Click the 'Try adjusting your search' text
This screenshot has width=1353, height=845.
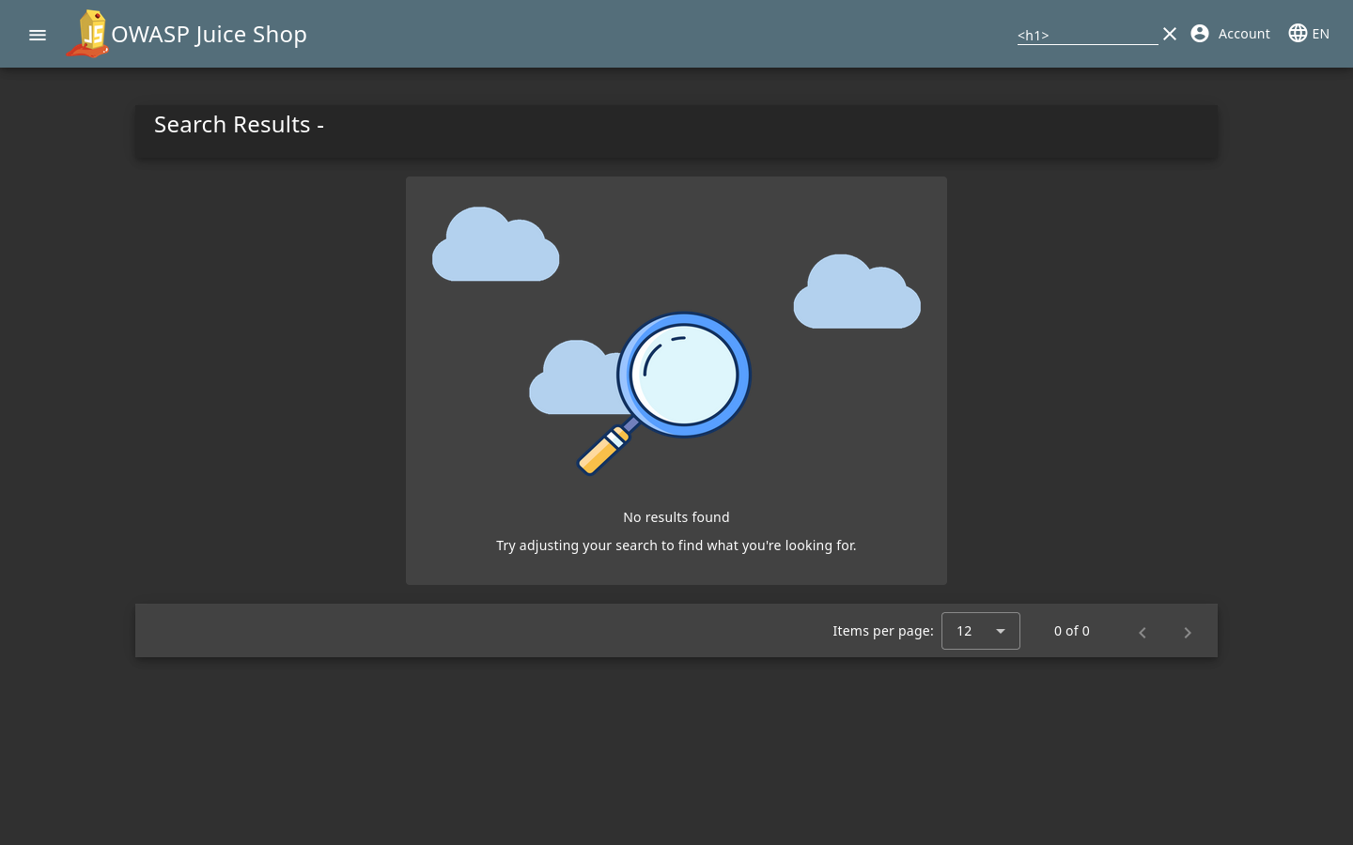(676, 545)
